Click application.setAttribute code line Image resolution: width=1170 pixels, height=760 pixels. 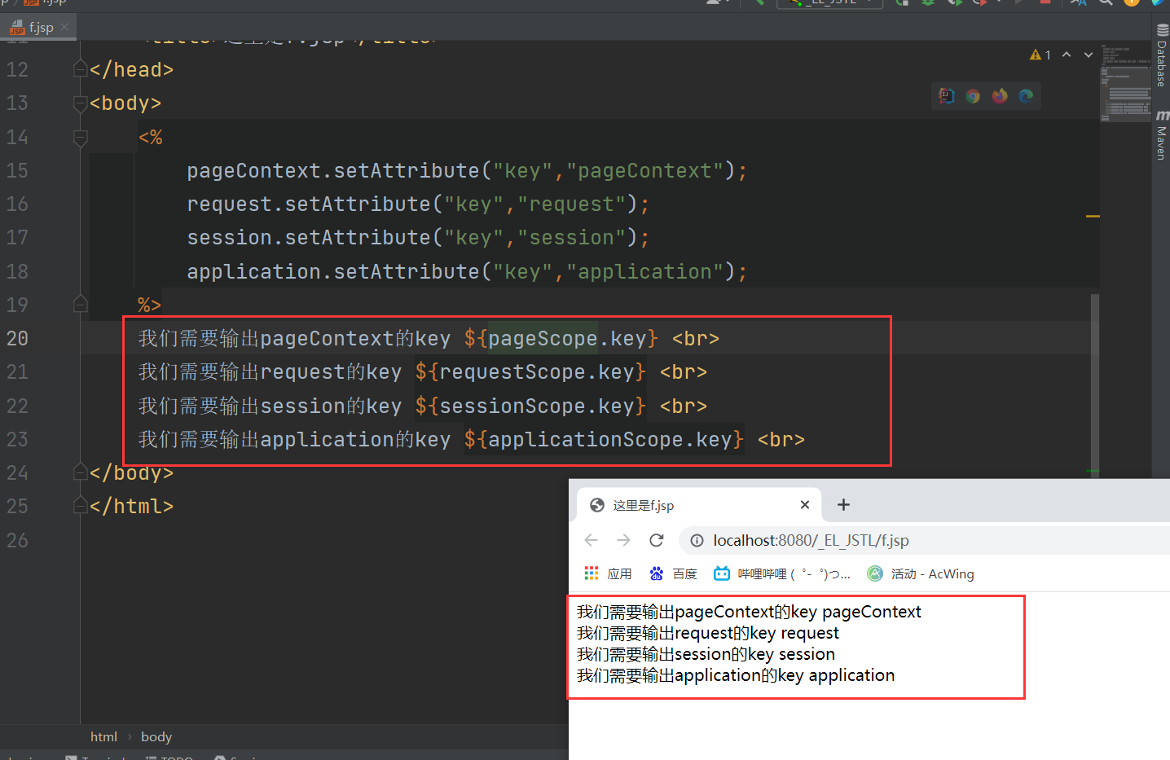pyautogui.click(x=467, y=271)
